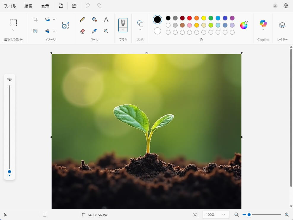Choose the lime green palette color
This screenshot has height=220, width=293.
(x=211, y=25)
